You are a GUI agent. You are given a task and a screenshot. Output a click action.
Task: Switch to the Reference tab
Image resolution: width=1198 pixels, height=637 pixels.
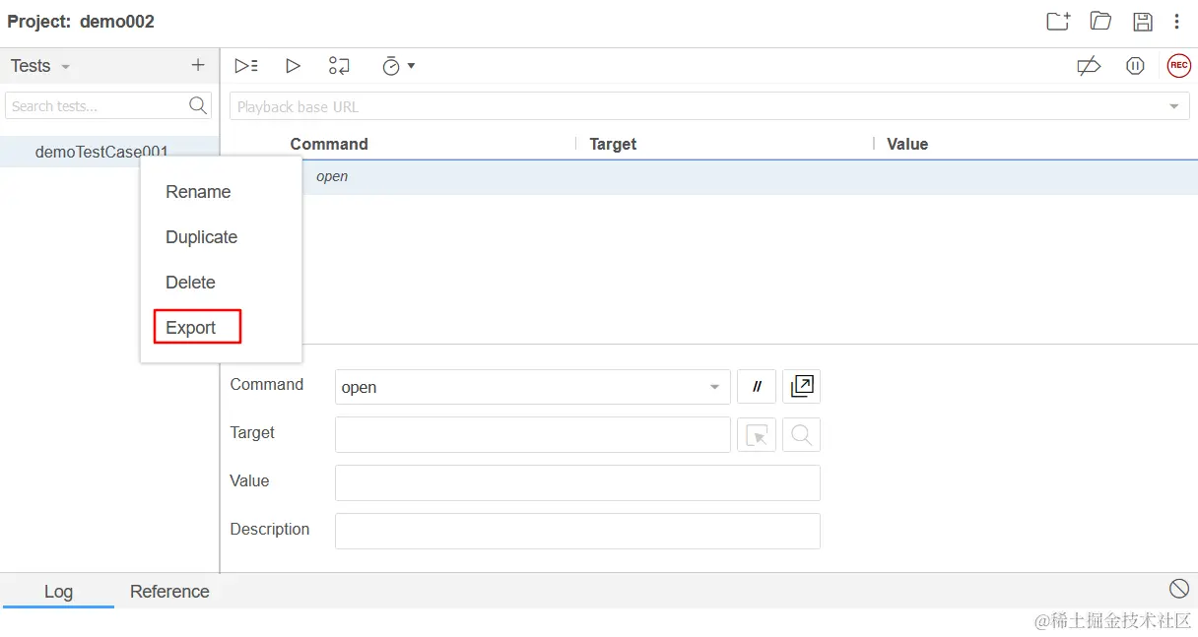pyautogui.click(x=169, y=591)
